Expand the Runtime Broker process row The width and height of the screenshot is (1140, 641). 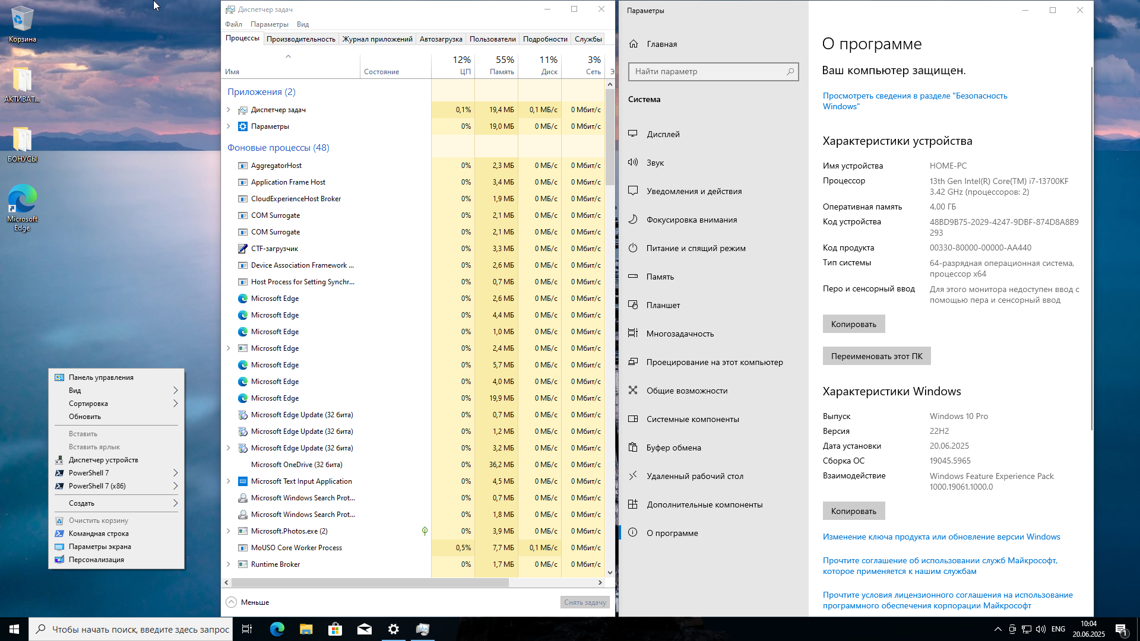pyautogui.click(x=229, y=564)
